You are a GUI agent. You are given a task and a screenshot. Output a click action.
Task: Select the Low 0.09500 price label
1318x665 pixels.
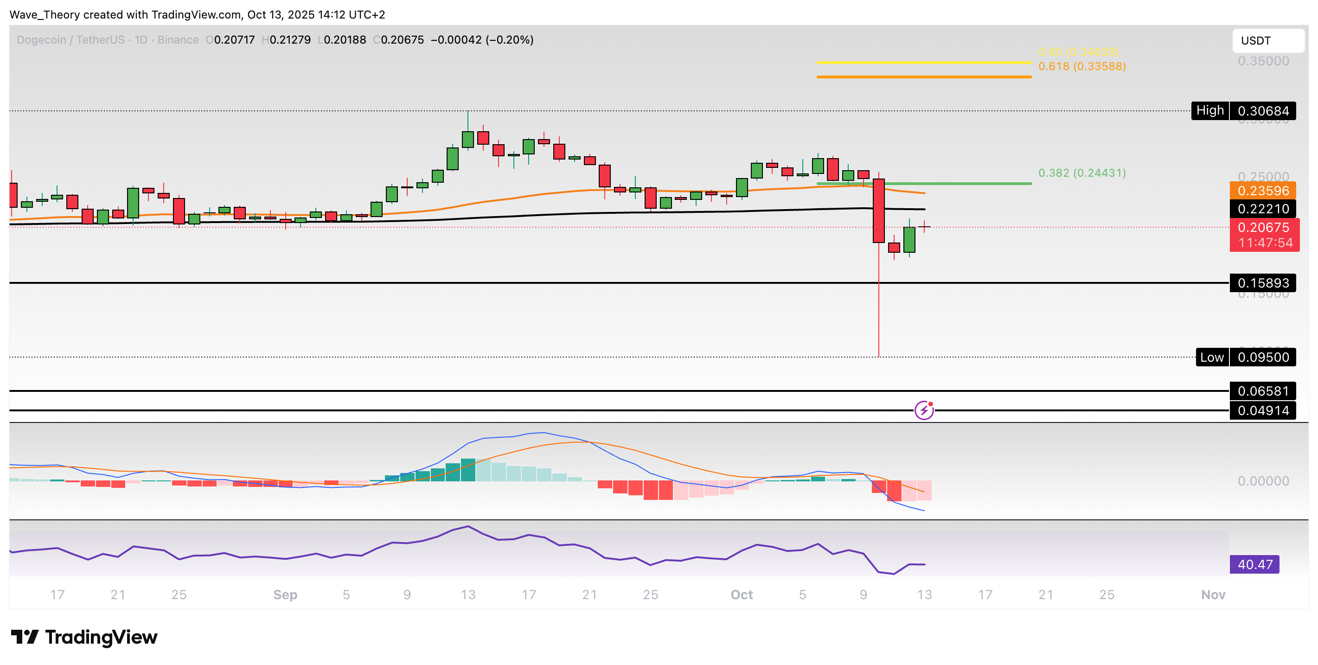tap(1245, 357)
